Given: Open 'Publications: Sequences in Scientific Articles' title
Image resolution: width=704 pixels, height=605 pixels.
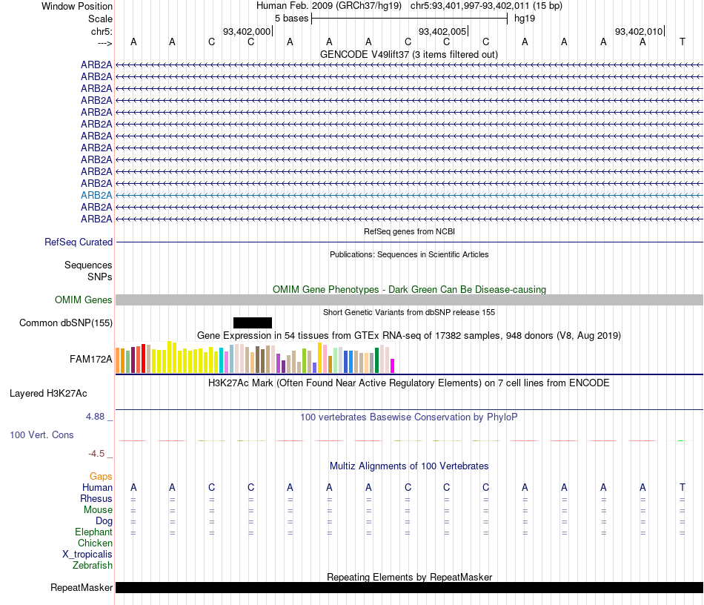Looking at the screenshot, I should 409,254.
